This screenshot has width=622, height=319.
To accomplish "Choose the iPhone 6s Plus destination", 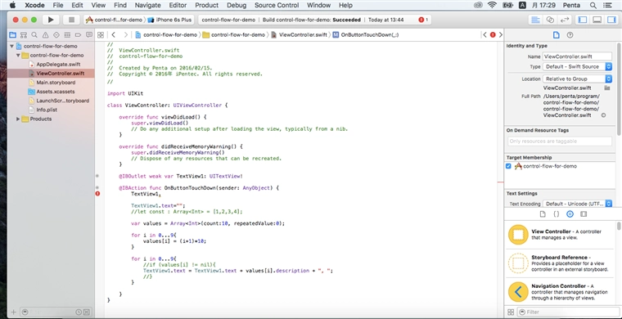I will point(169,20).
